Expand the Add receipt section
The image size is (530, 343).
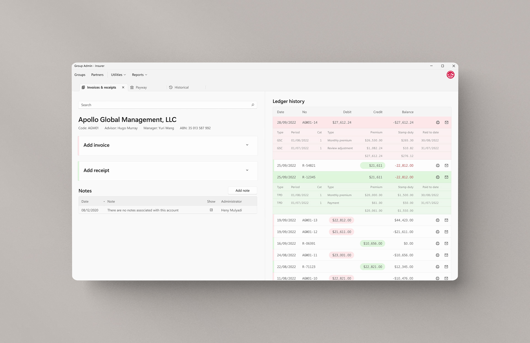point(247,170)
